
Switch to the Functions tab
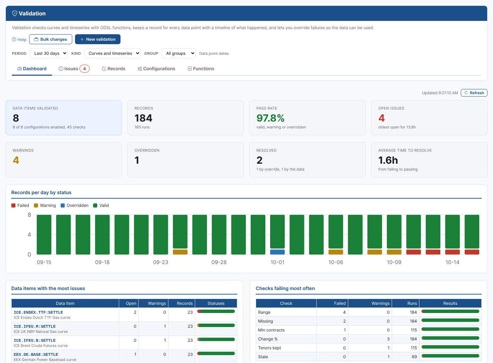201,69
